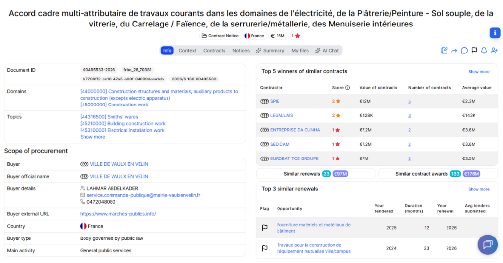Click the blue info icon button
The height and width of the screenshot is (263, 503).
point(495,33)
